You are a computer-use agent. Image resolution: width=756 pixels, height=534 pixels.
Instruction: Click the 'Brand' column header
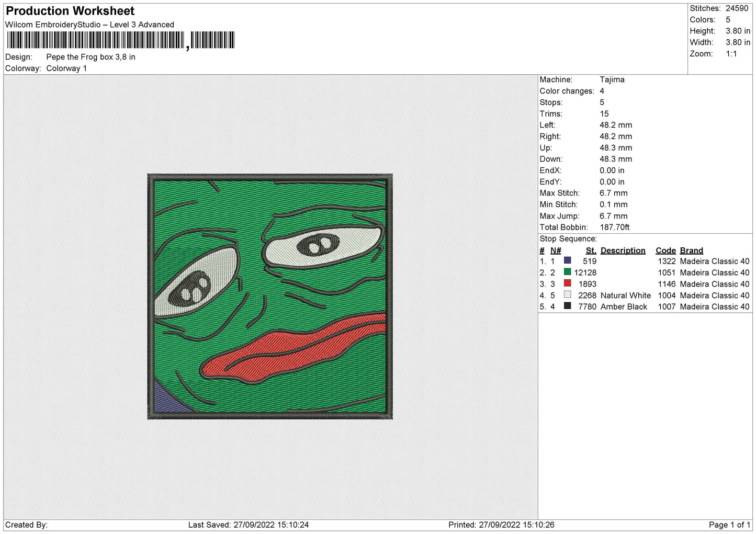click(x=691, y=251)
